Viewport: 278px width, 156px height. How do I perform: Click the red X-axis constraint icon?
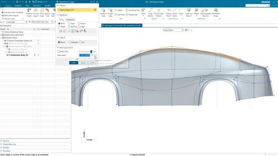point(65,31)
